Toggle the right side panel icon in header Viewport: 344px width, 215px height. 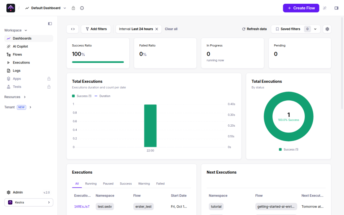pyautogui.click(x=336, y=8)
